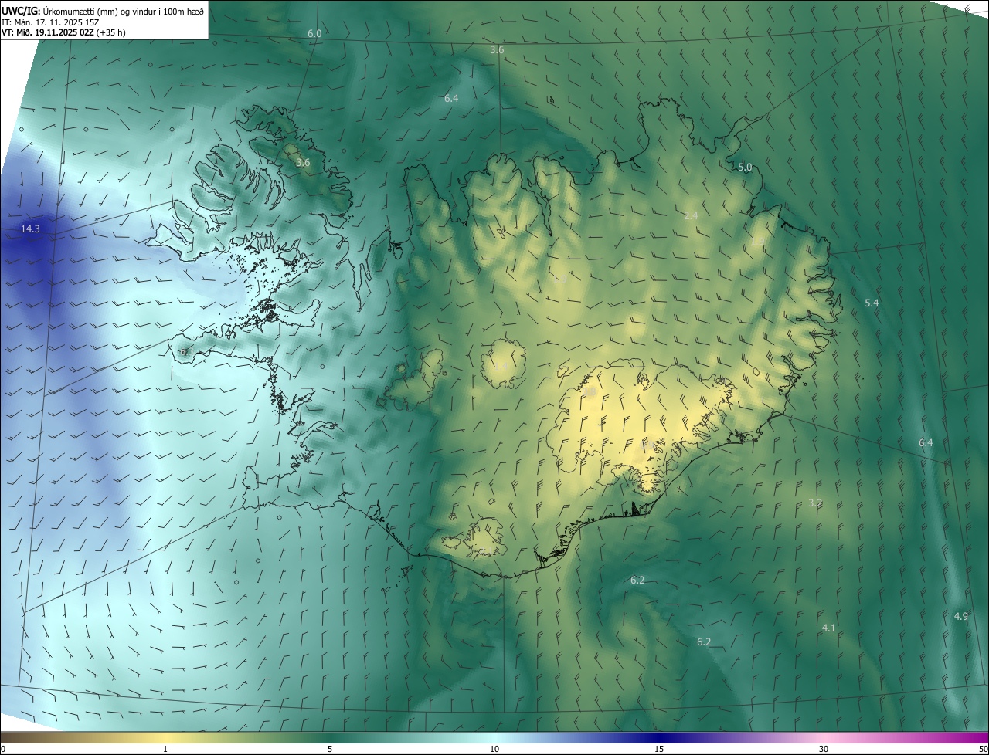Click the "IT: Mán. 17. 11. 2025 15Z" line
The width and height of the screenshot is (989, 755).
(51, 22)
